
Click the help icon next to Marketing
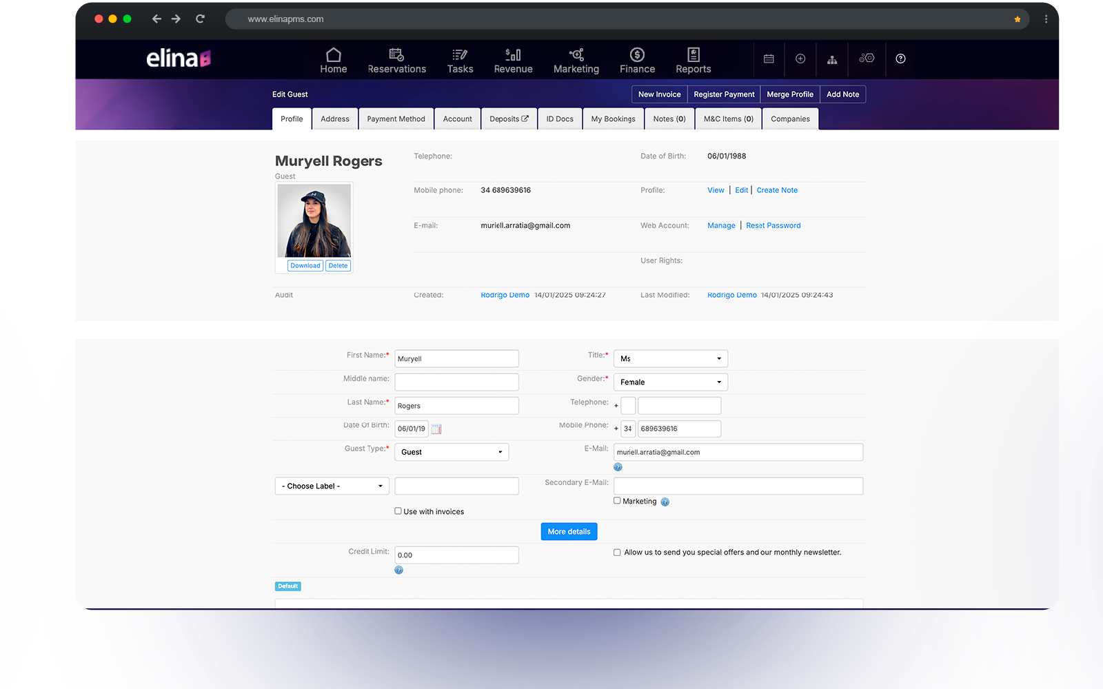(665, 502)
